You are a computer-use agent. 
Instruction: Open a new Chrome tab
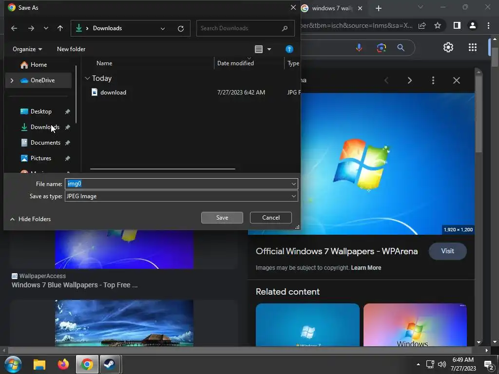coord(378,8)
